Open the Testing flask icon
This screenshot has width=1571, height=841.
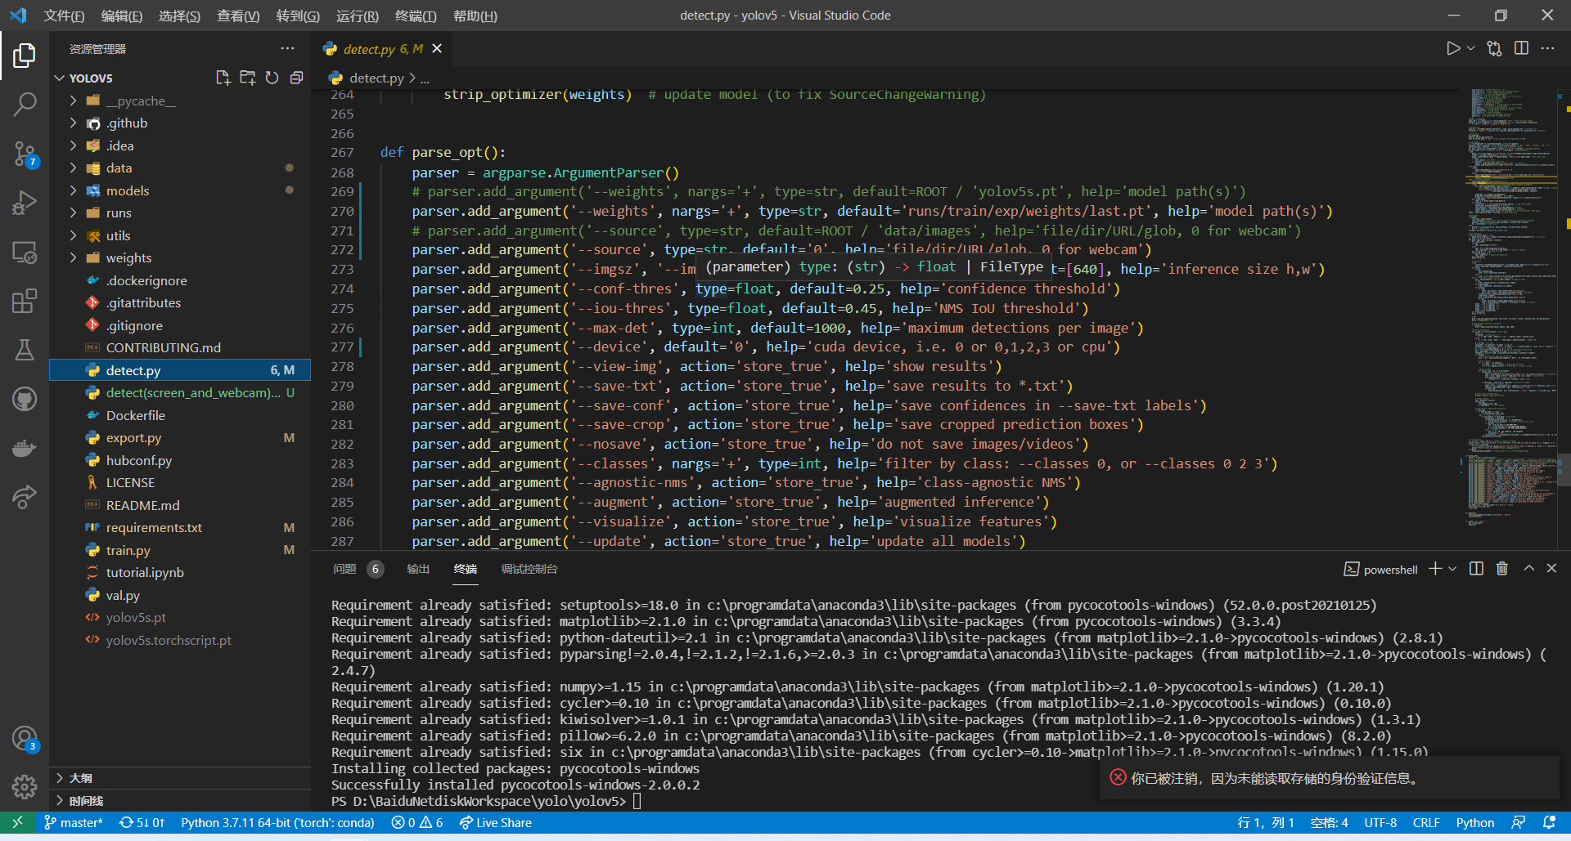[x=25, y=350]
